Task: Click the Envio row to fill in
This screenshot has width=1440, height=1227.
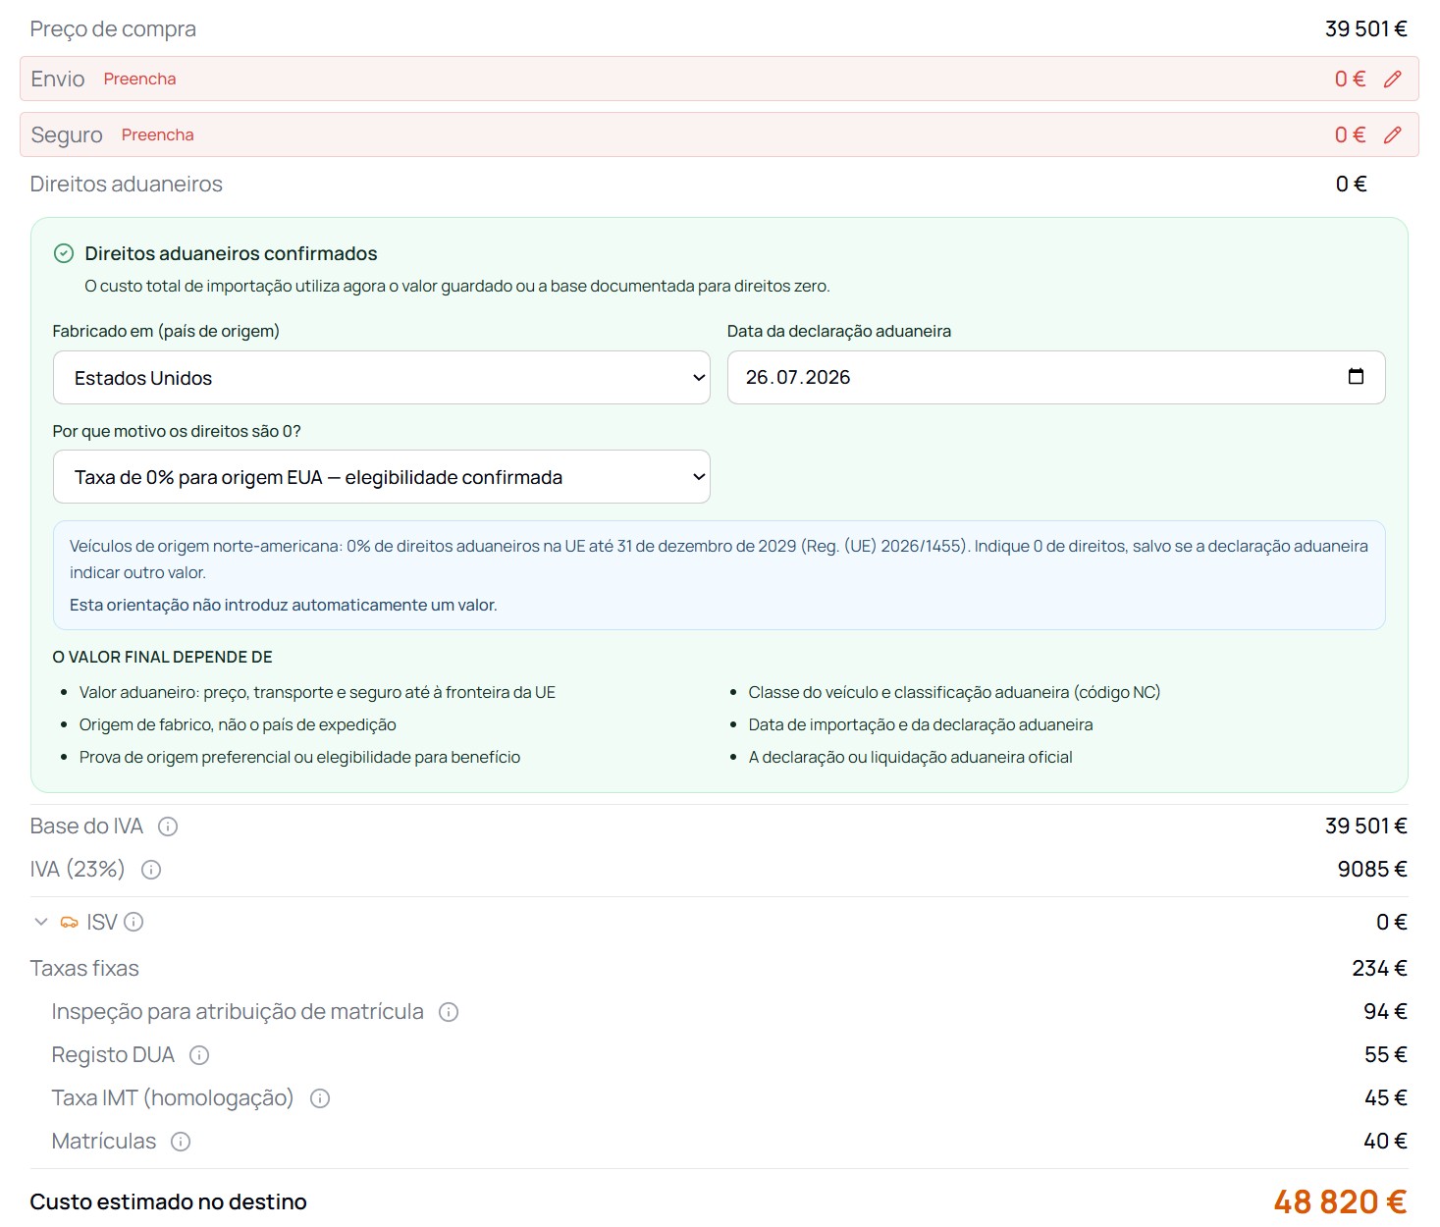Action: coord(720,79)
